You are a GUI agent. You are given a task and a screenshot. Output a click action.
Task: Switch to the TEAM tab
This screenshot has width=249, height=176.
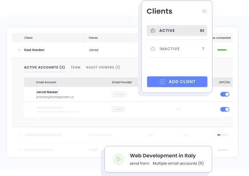pos(76,67)
